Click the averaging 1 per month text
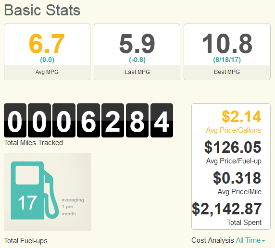This screenshot has width=275, height=248. pyautogui.click(x=73, y=207)
